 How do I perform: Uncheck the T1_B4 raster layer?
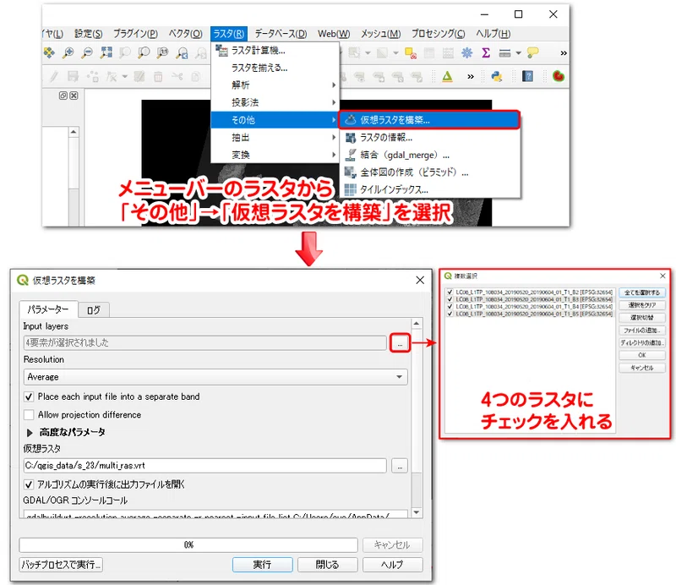point(450,306)
